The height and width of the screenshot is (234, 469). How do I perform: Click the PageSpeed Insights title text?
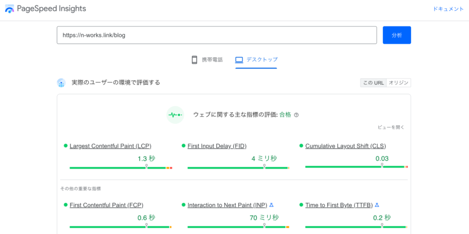[x=51, y=9]
